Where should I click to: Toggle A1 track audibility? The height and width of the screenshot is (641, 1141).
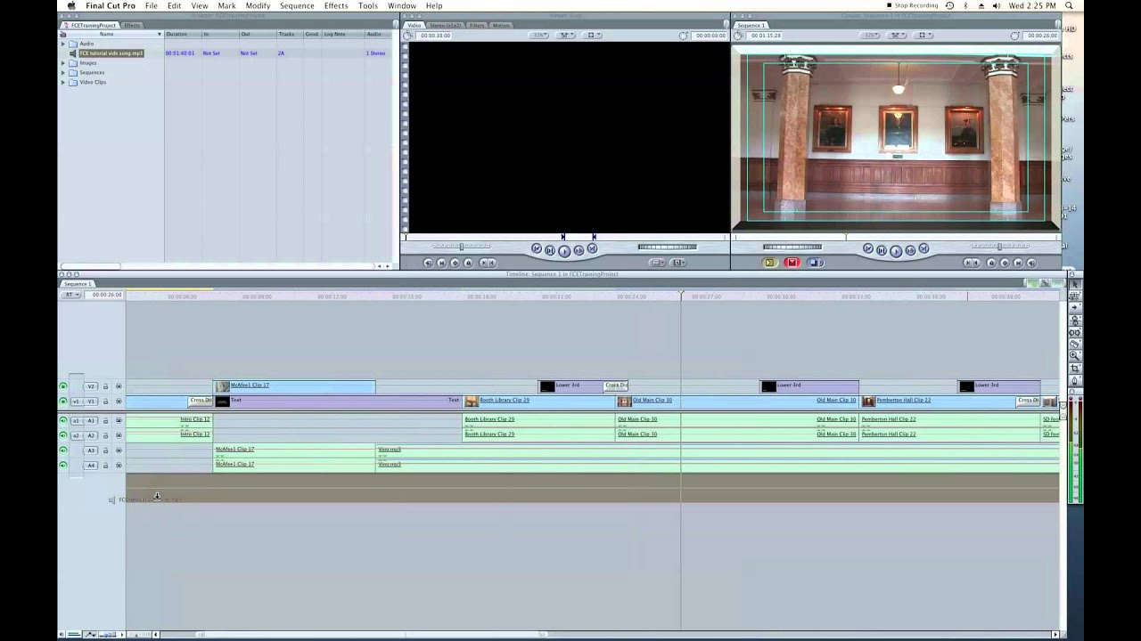[x=62, y=420]
